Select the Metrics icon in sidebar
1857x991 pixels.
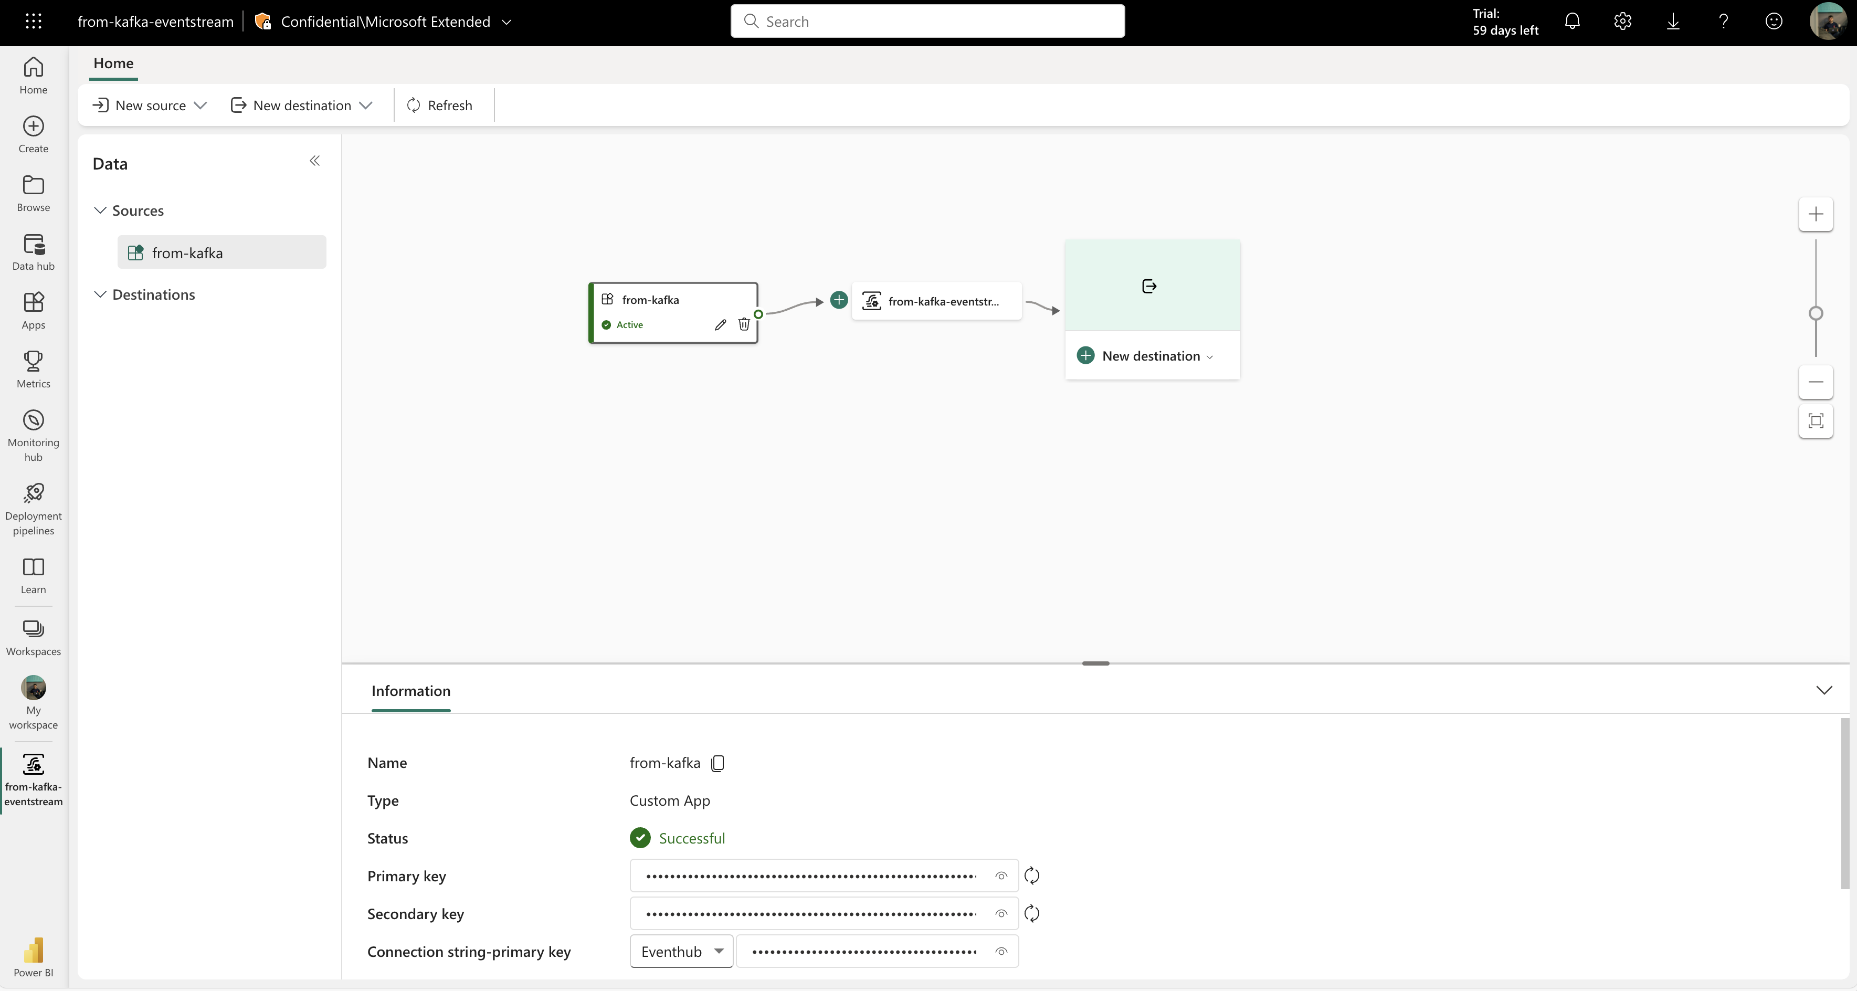tap(33, 369)
